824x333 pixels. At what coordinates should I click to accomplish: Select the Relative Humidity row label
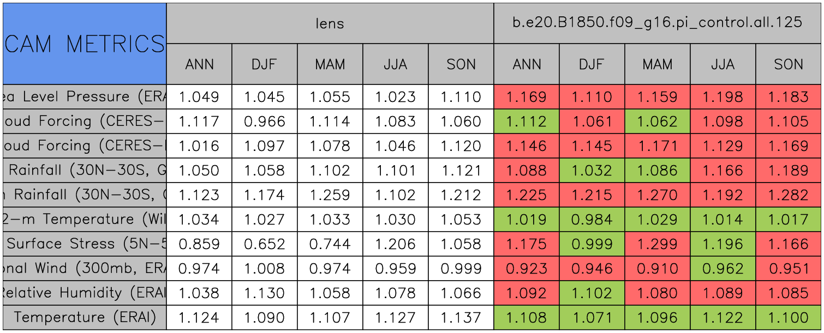85,293
